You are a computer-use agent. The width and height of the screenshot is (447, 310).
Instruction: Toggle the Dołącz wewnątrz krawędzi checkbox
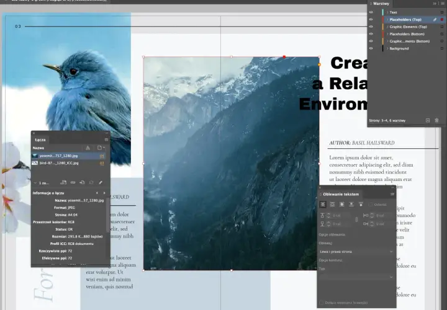(x=322, y=303)
